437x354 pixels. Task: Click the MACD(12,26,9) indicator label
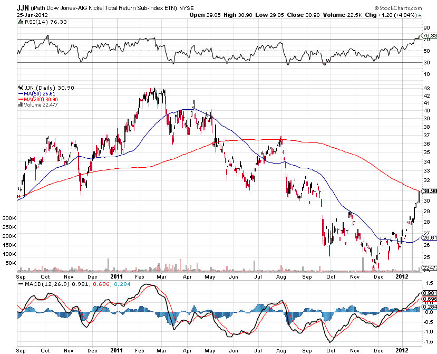click(47, 284)
